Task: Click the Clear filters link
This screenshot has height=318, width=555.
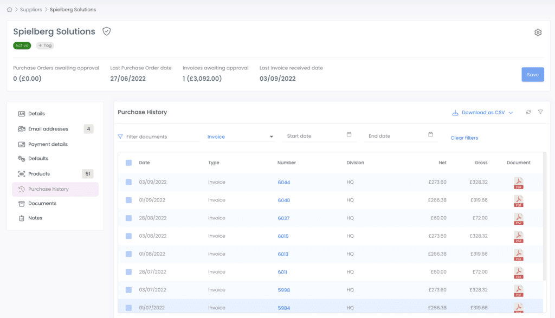Action: tap(464, 138)
